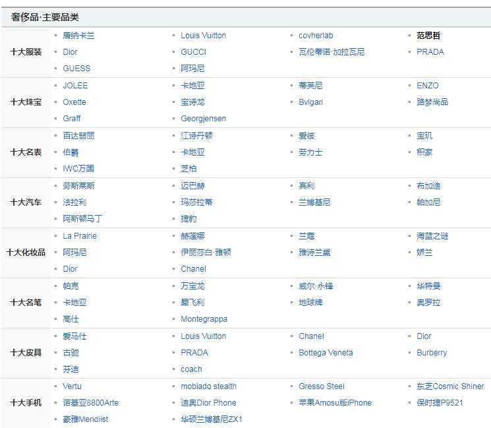Open the 唐纳卡兰 link
This screenshot has height=428, width=491.
(x=78, y=36)
